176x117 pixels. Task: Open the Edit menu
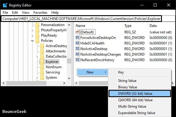click(15, 13)
